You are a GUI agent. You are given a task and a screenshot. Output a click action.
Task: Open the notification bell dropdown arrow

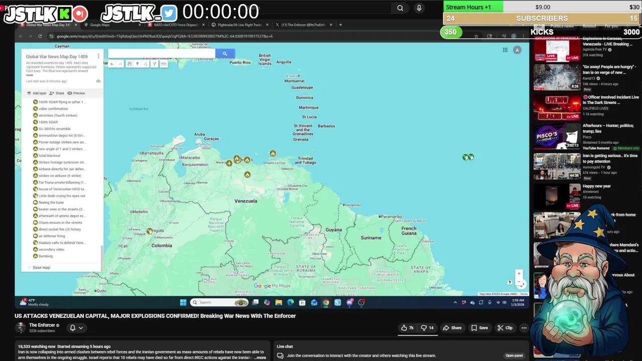click(80, 328)
